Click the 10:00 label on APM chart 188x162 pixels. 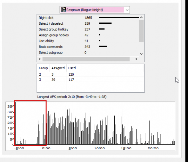(99, 148)
